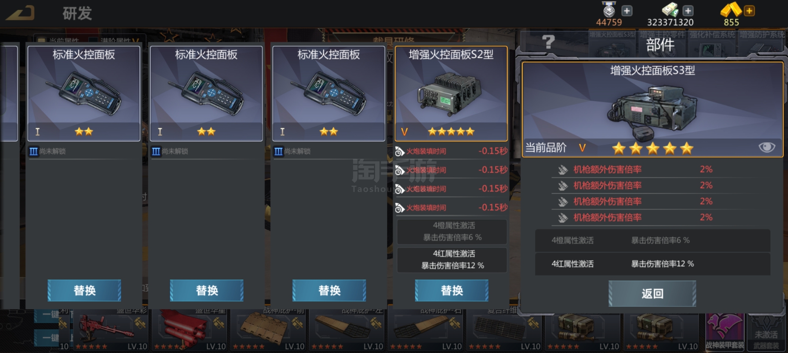The height and width of the screenshot is (353, 788).
Task: Add more cash with the plus button
Action: [x=688, y=11]
